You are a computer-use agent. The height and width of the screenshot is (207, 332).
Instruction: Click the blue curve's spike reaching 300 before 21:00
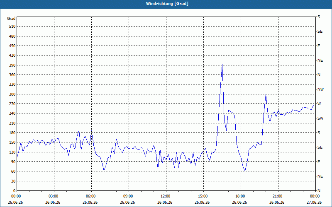click(x=266, y=94)
